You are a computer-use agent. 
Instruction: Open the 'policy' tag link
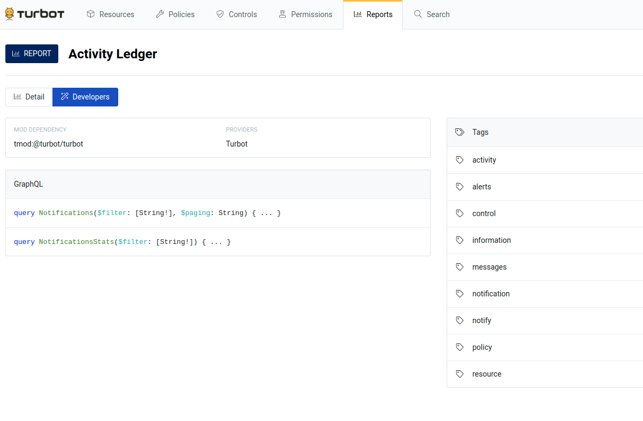pos(482,347)
